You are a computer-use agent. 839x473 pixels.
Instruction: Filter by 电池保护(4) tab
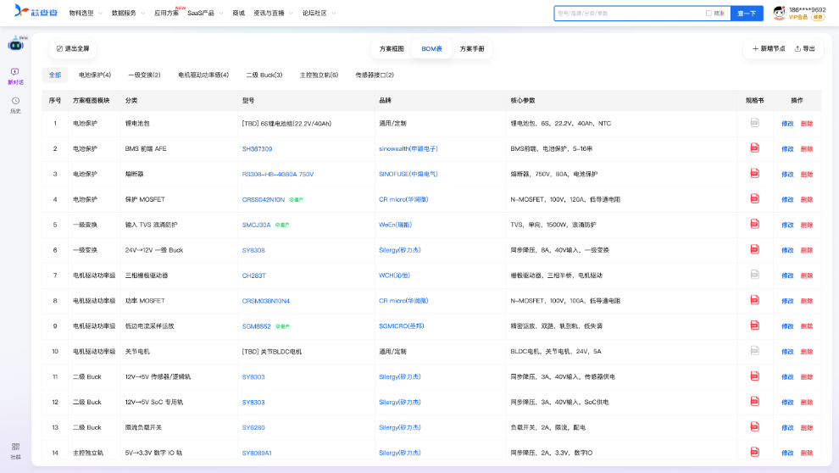[x=95, y=75]
